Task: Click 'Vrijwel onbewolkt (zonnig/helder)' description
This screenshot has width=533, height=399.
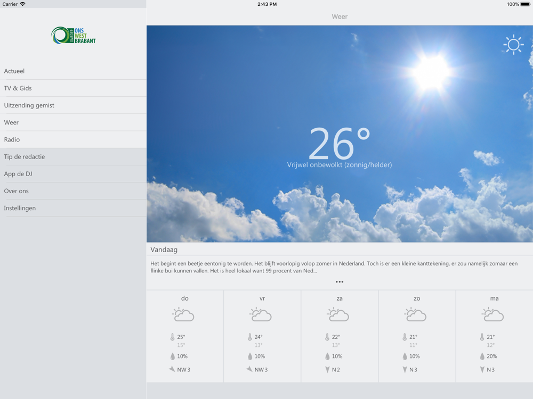Action: pyautogui.click(x=339, y=165)
